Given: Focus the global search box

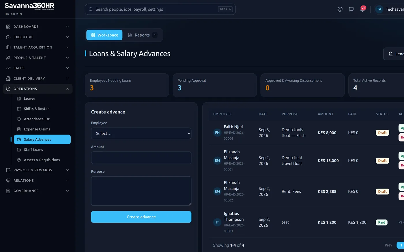Looking at the screenshot, I should 160,9.
